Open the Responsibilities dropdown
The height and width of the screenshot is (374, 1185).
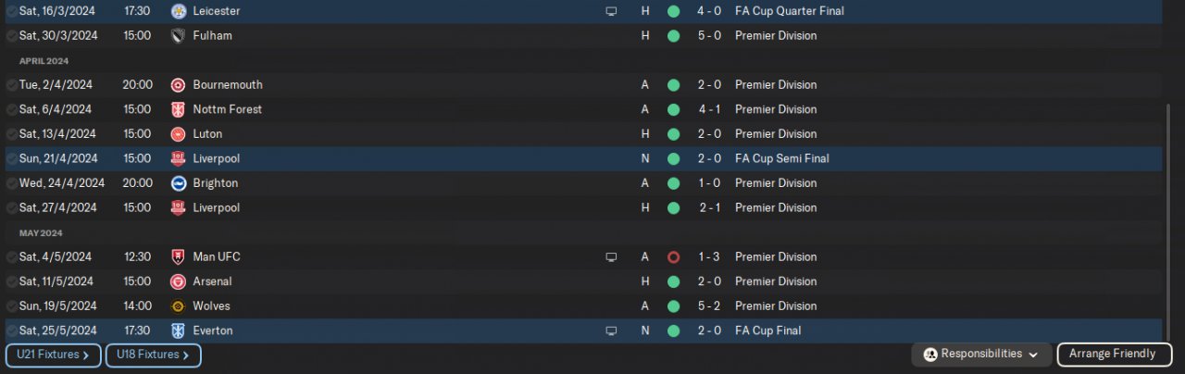(x=981, y=355)
